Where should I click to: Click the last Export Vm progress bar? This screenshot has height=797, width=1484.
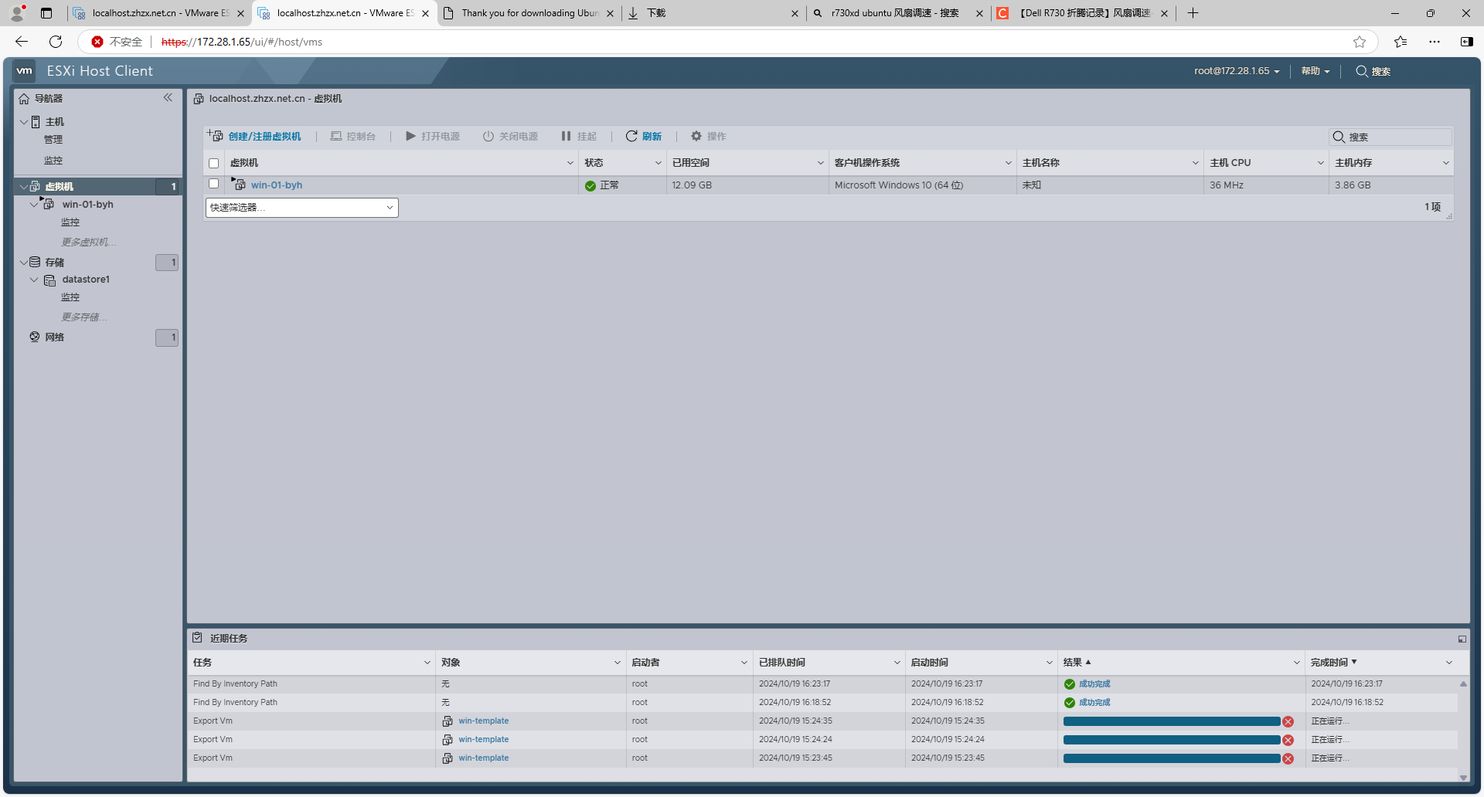pyautogui.click(x=1171, y=758)
